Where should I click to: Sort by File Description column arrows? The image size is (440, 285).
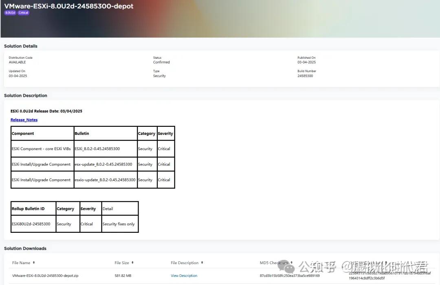pos(202,263)
